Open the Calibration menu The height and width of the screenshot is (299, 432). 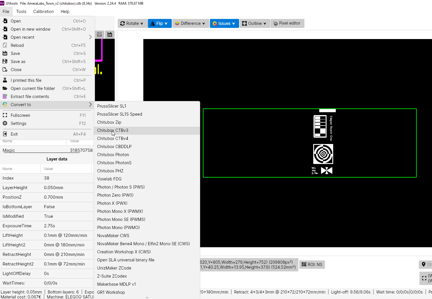(43, 12)
